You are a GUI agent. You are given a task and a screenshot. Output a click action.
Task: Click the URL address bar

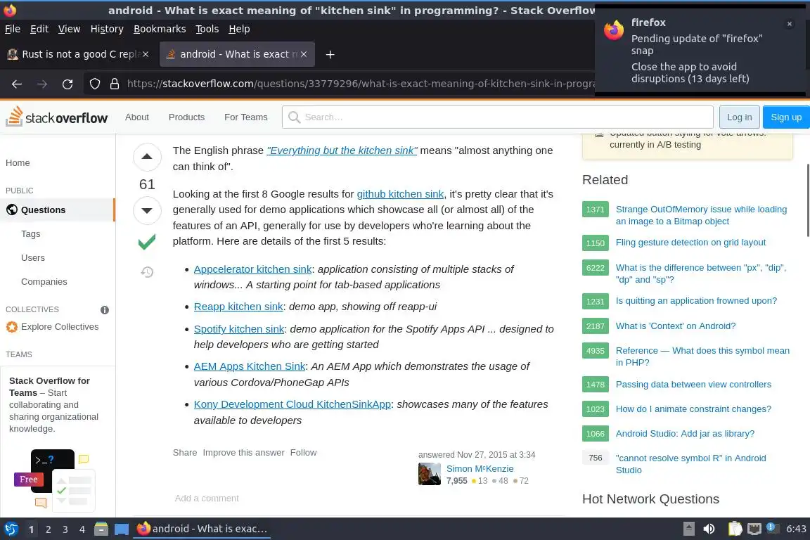point(361,84)
